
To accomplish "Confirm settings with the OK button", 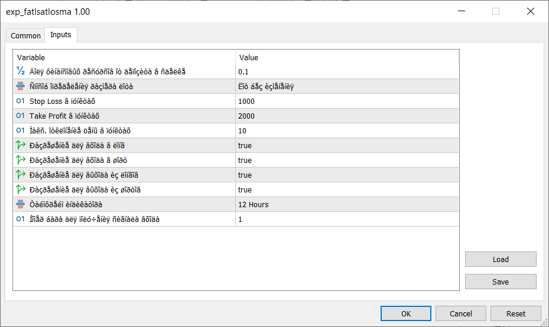I will (x=405, y=313).
